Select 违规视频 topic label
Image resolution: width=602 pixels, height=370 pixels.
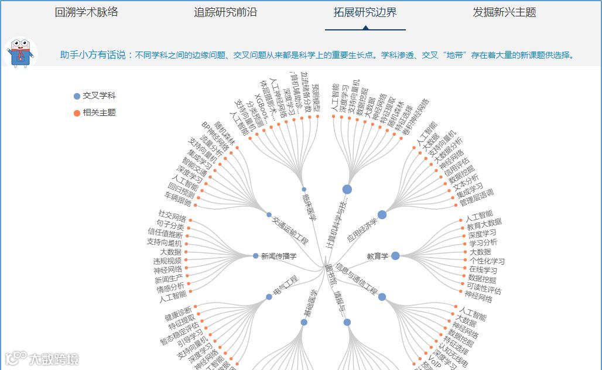pyautogui.click(x=167, y=261)
